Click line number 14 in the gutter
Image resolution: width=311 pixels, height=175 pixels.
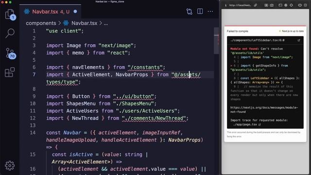pos(33,133)
